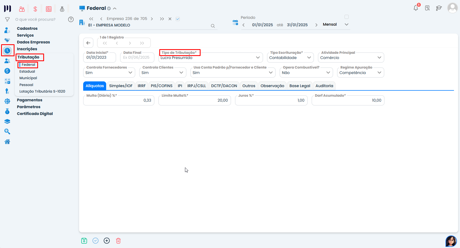
Task: Open the Mensal period dropdown
Action: [346, 25]
